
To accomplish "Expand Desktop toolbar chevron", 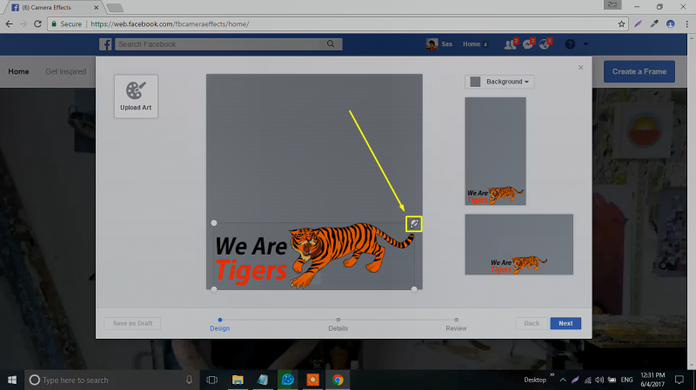I will pos(552,375).
